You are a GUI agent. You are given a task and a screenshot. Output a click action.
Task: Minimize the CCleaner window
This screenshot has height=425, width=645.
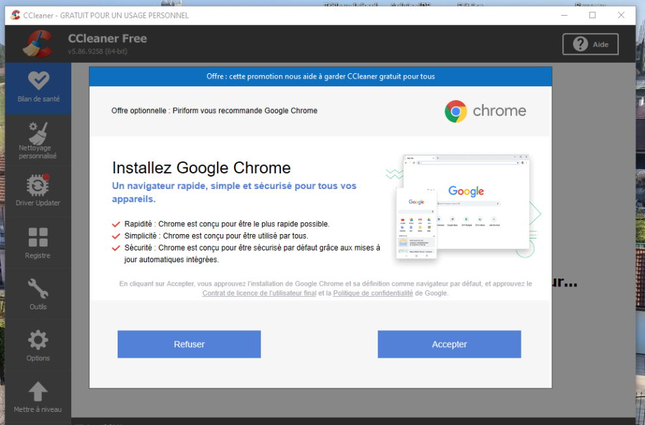coord(565,15)
